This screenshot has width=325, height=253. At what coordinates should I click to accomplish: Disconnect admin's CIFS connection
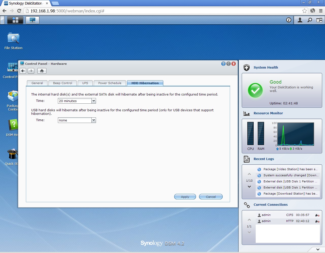tap(317, 215)
